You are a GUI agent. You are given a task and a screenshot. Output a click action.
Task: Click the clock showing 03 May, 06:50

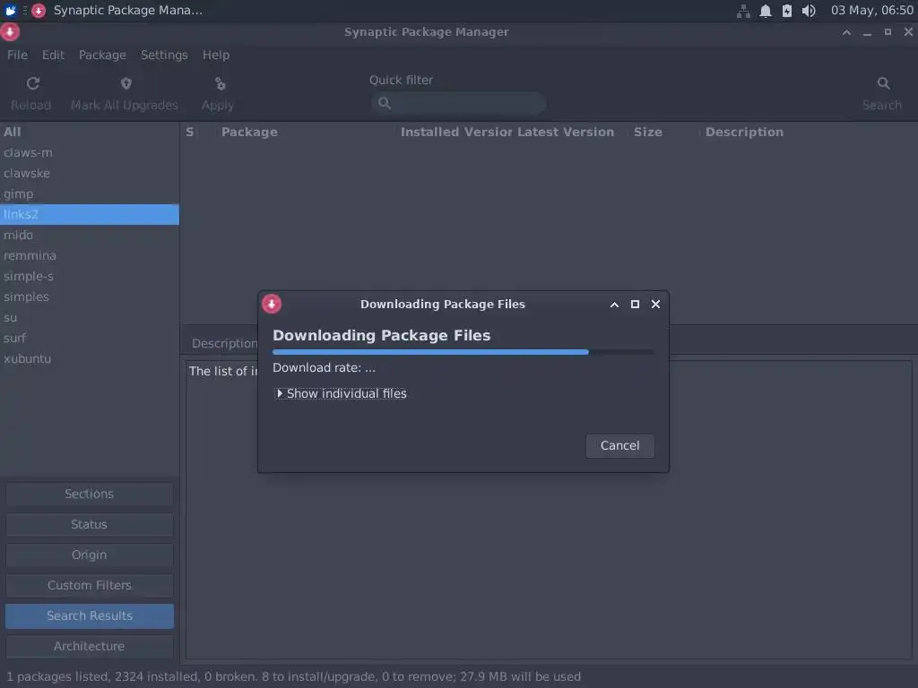871,11
